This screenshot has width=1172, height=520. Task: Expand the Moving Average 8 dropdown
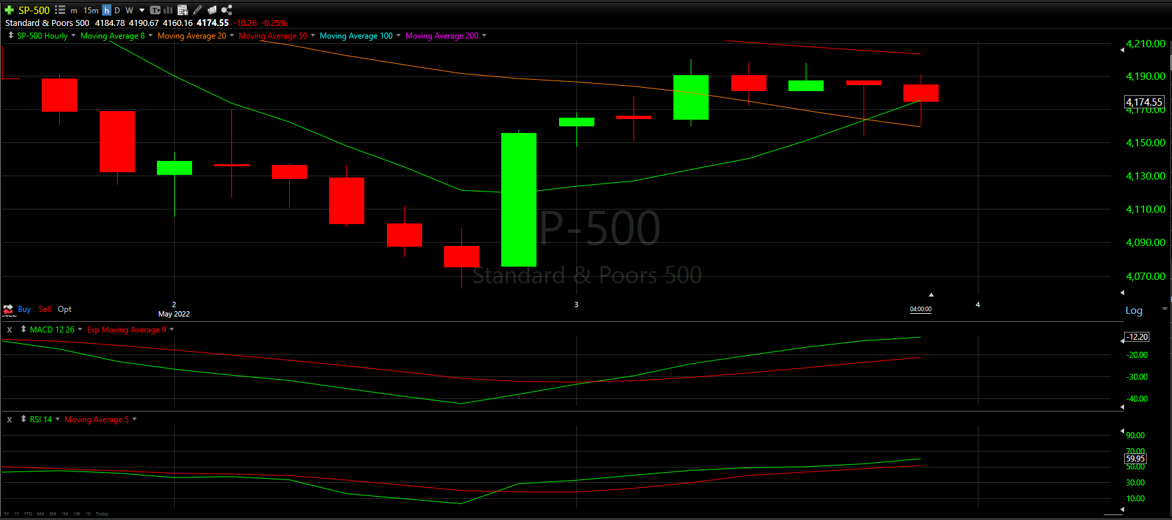coord(150,35)
